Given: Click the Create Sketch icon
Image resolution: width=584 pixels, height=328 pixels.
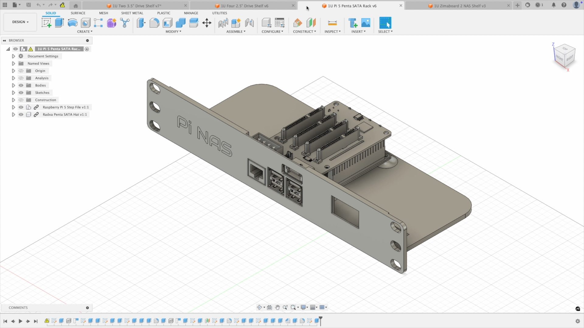Looking at the screenshot, I should tap(46, 23).
